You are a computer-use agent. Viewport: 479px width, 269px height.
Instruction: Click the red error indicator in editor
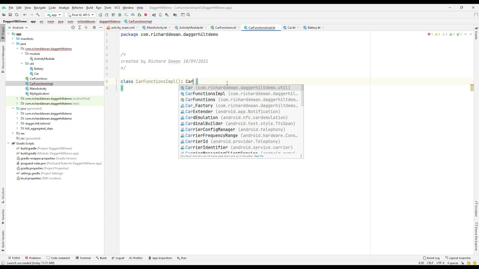click(430, 34)
